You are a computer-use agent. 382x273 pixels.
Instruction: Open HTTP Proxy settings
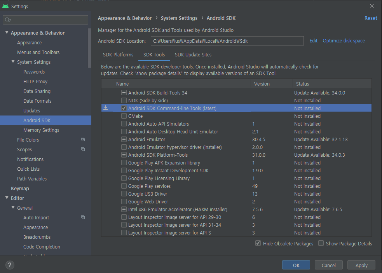tap(35, 81)
